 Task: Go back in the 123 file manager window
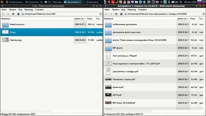coord(3,14)
